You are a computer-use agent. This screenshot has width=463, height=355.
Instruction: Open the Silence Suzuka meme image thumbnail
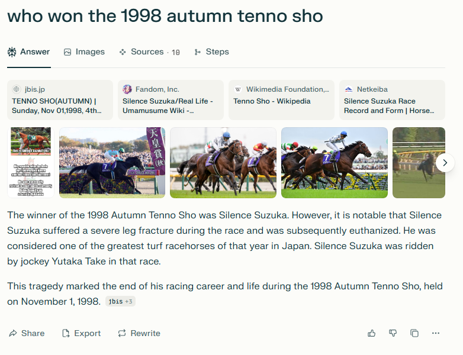[31, 162]
